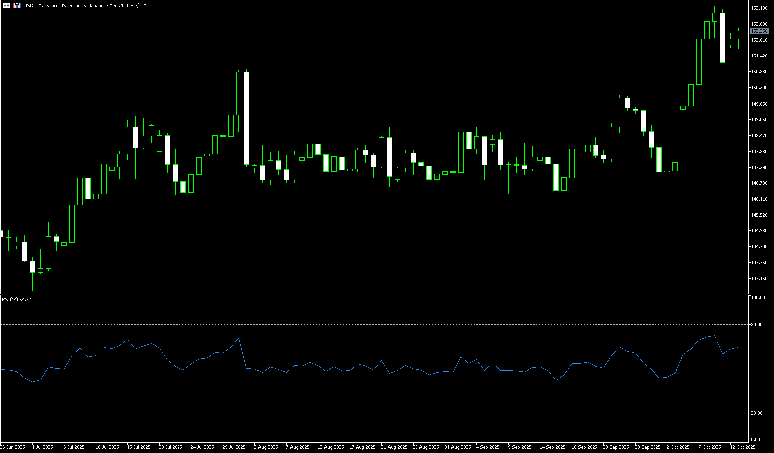Click the red-blue table icon beside USDJPY

6,5
